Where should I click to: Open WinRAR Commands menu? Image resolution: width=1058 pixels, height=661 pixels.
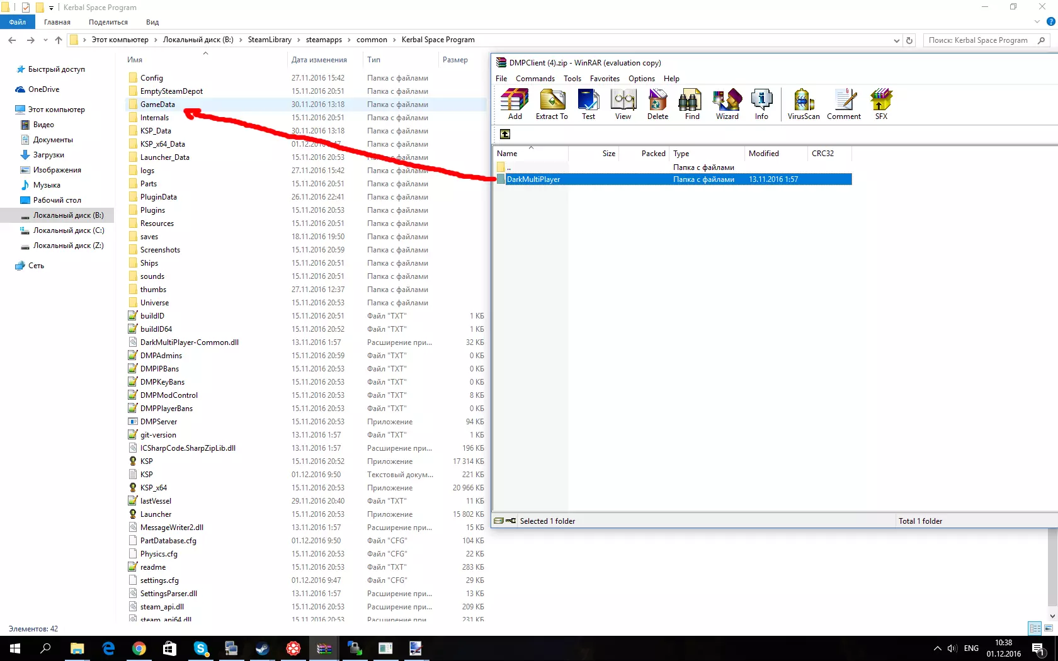pos(535,79)
